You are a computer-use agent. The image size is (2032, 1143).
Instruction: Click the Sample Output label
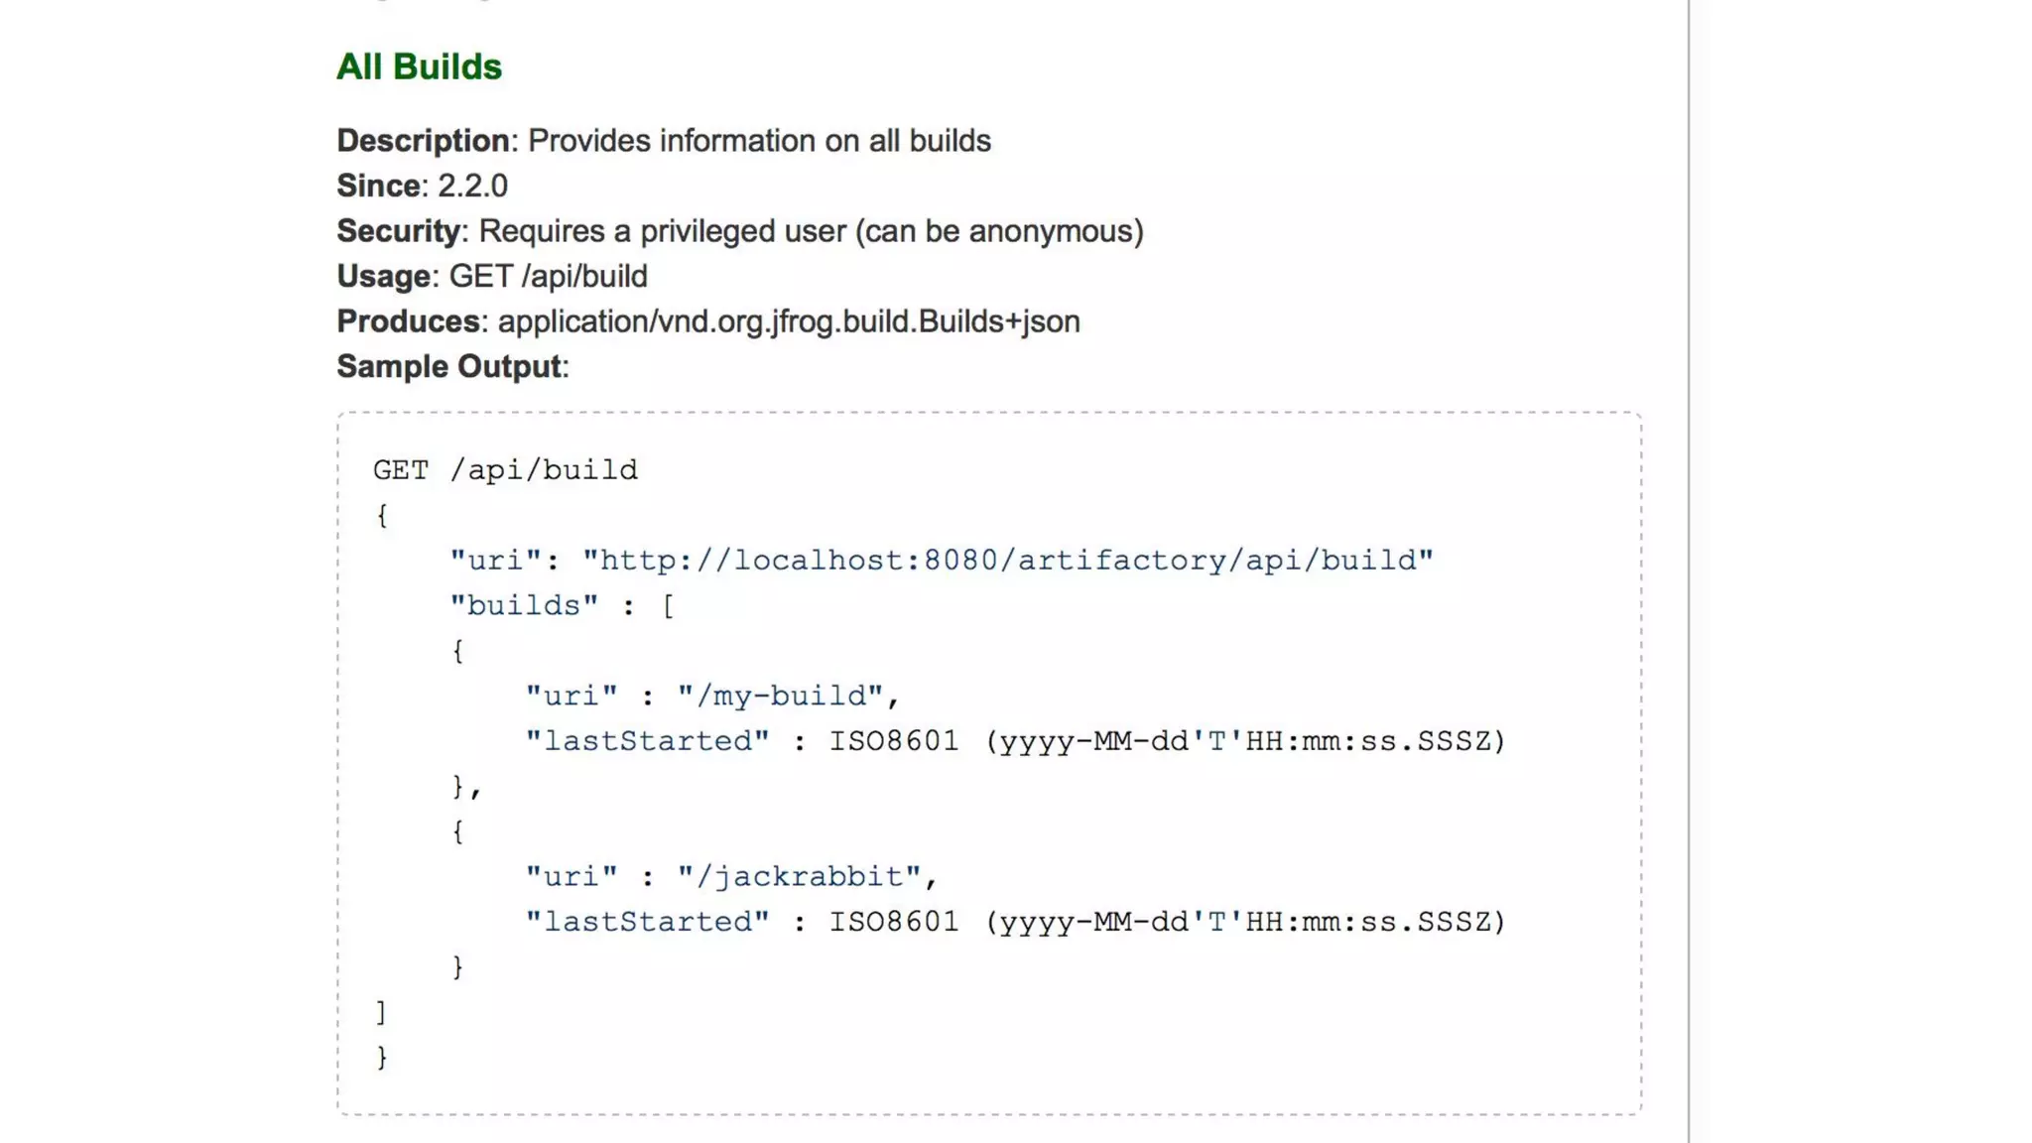pos(449,366)
